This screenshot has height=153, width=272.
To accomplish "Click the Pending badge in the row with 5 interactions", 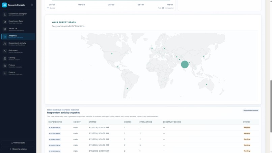I will (247, 145).
